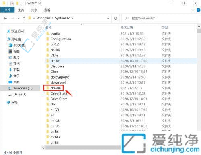Click the DiagSvcs folder icon
Image resolution: width=201 pixels, height=155 pixels.
(x=47, y=66)
